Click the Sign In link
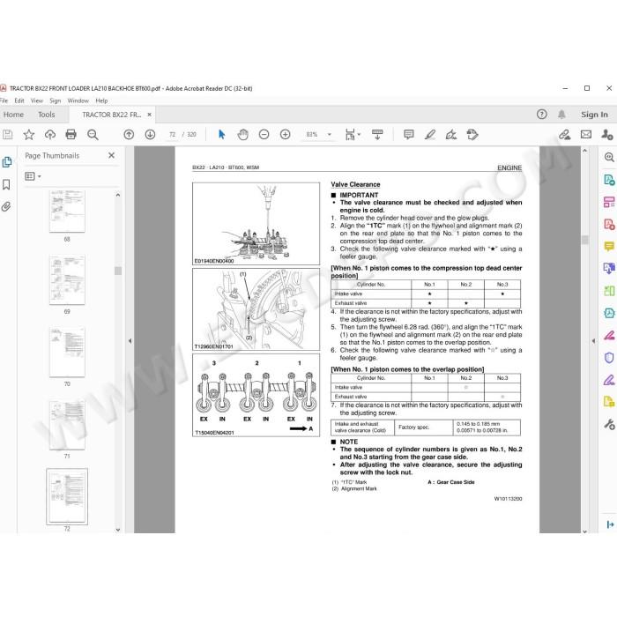This screenshot has width=617, height=617. (594, 115)
